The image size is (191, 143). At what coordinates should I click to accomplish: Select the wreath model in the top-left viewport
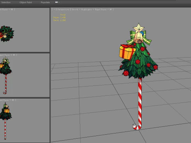click(x=7, y=34)
